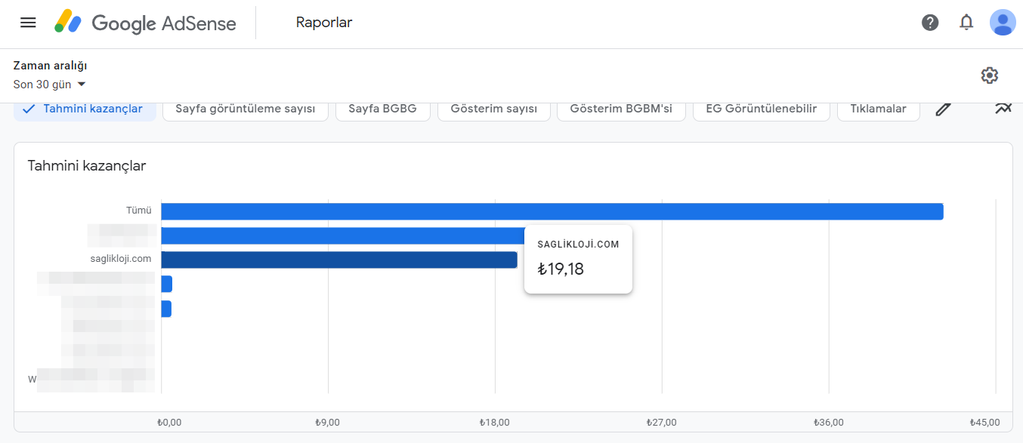Open the user account avatar
The image size is (1023, 443).
[x=1003, y=23]
